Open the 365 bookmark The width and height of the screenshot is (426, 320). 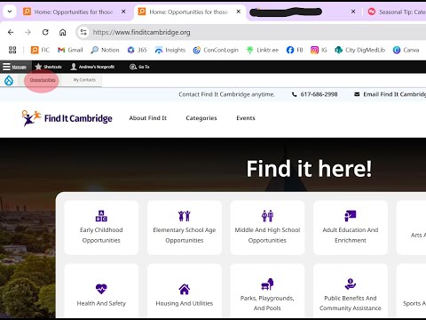pos(137,50)
